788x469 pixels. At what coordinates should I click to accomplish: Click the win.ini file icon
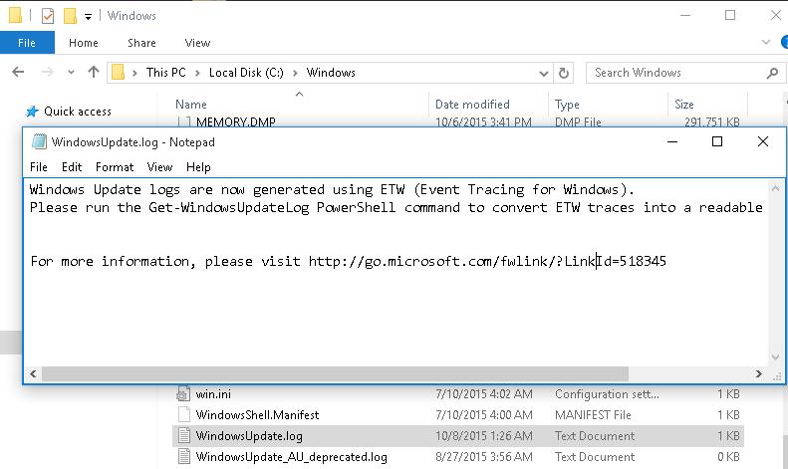[x=183, y=394]
